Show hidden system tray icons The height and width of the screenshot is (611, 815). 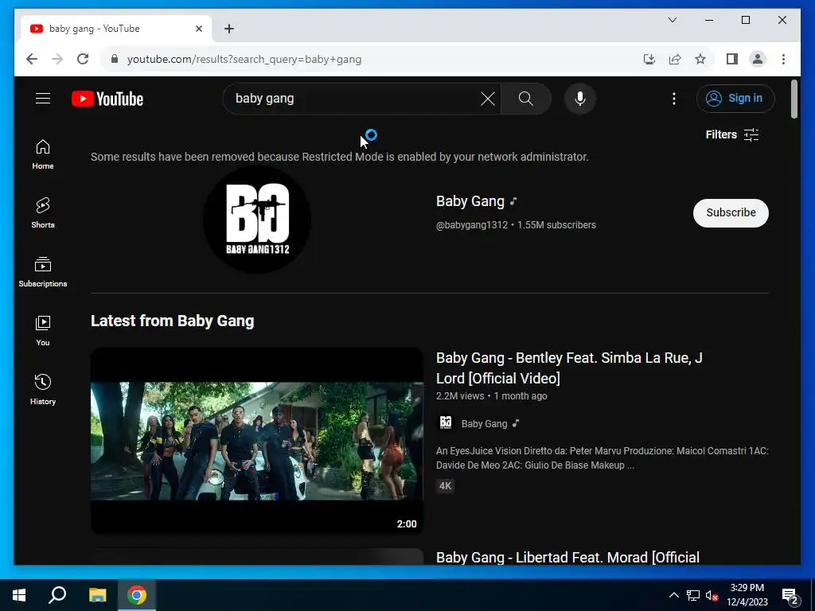[673, 595]
